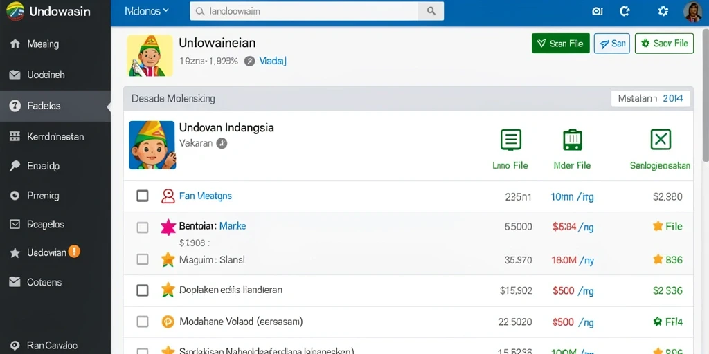This screenshot has width=709, height=354.
Task: Open the Mstalan 2014 dropdown
Action: 651,98
